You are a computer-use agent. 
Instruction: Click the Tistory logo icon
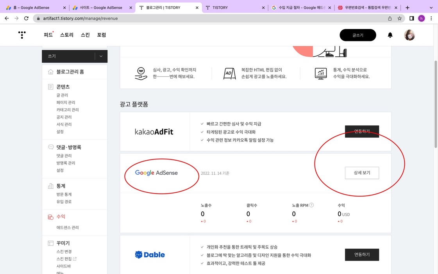pyautogui.click(x=22, y=35)
